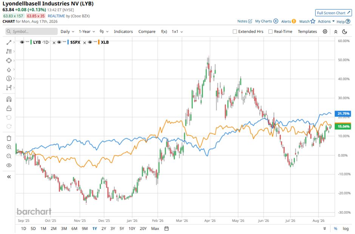Viewport: 355px width, 234px height.
Task: Toggle log scale mode
Action: pyautogui.click(x=346, y=229)
